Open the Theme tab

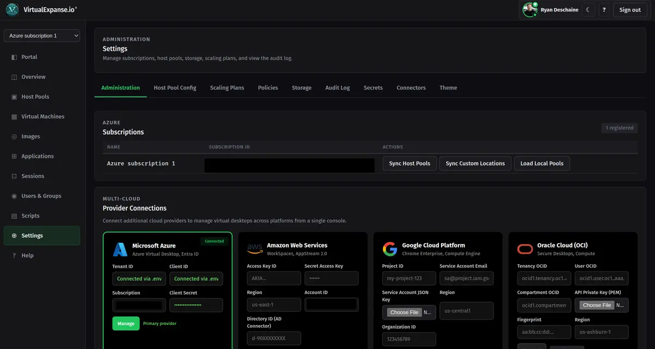448,87
